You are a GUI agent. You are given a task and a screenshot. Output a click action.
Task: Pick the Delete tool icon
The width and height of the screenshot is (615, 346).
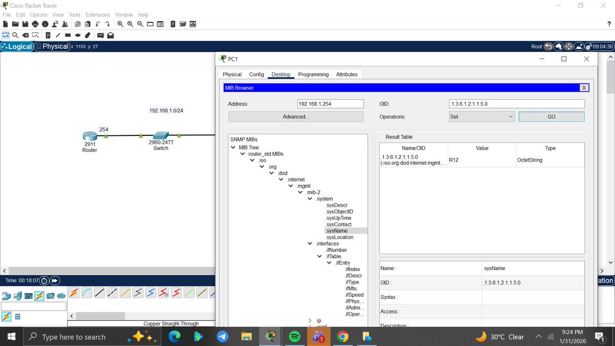coord(25,35)
